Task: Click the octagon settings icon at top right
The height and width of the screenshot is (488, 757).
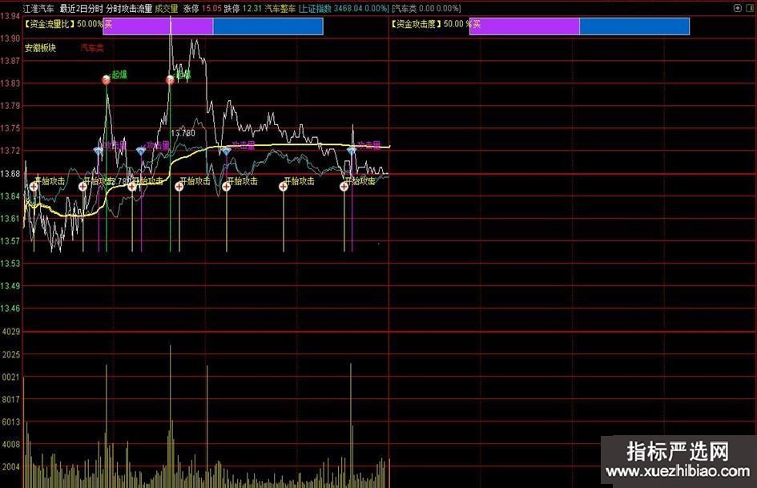Action: pyautogui.click(x=737, y=7)
